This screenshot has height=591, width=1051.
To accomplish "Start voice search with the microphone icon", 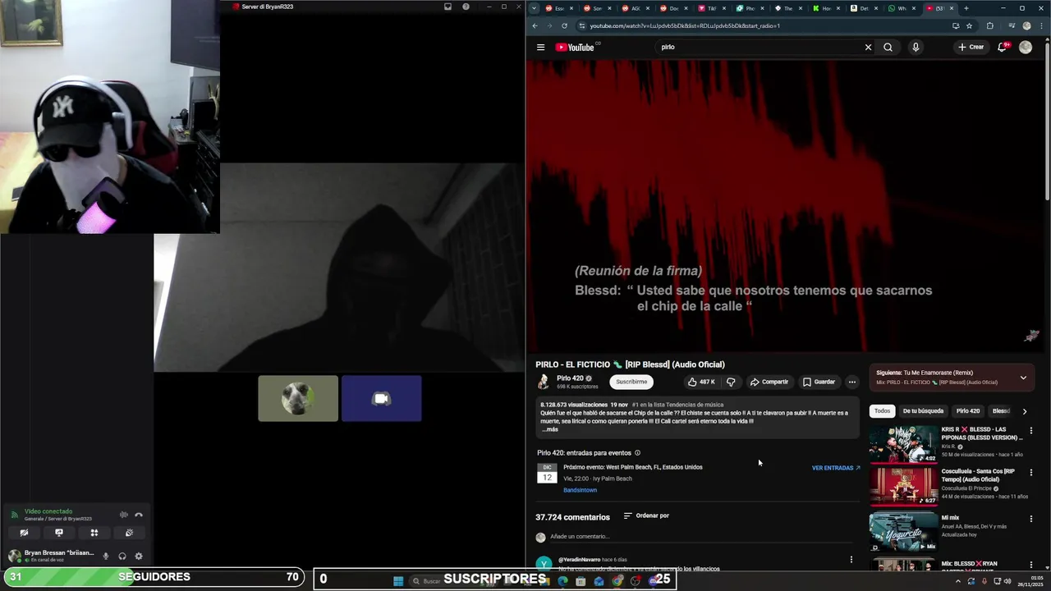I will pyautogui.click(x=916, y=47).
